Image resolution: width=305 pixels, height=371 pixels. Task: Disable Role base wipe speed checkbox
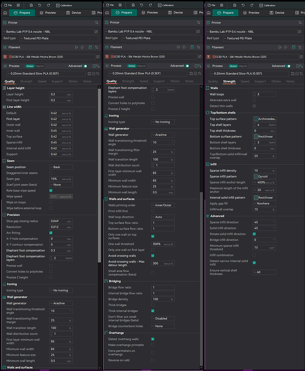click(51, 190)
